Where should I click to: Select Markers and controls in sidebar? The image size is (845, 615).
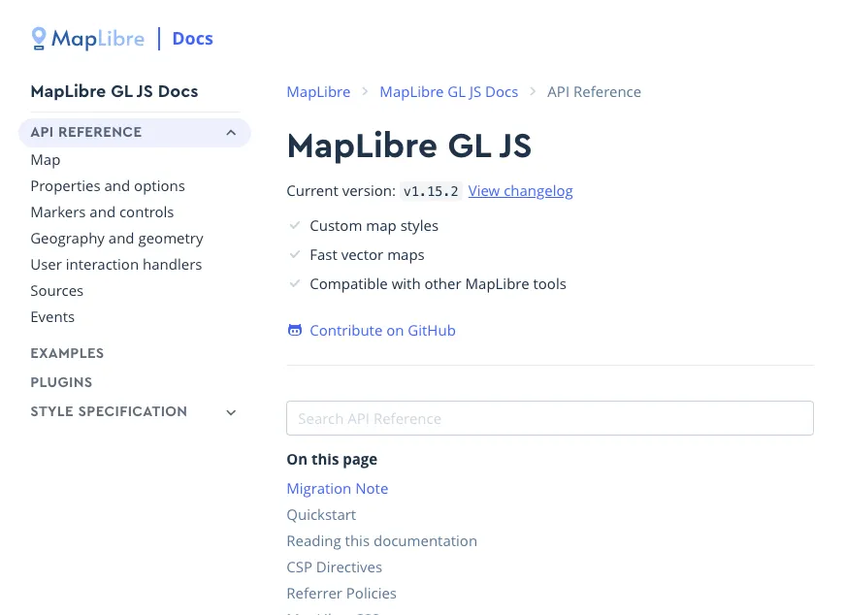(102, 211)
